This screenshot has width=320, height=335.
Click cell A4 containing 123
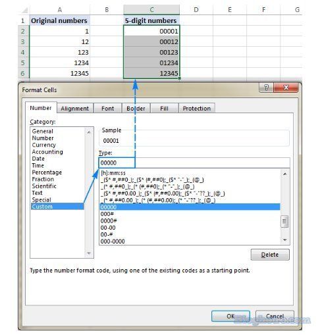pos(60,52)
